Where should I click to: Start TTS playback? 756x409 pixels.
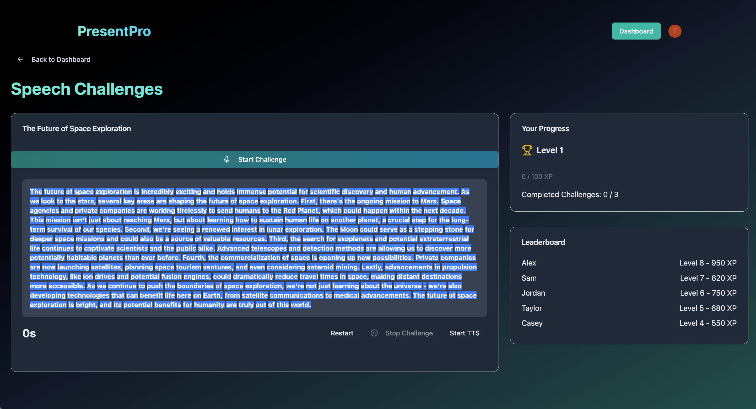tap(464, 333)
